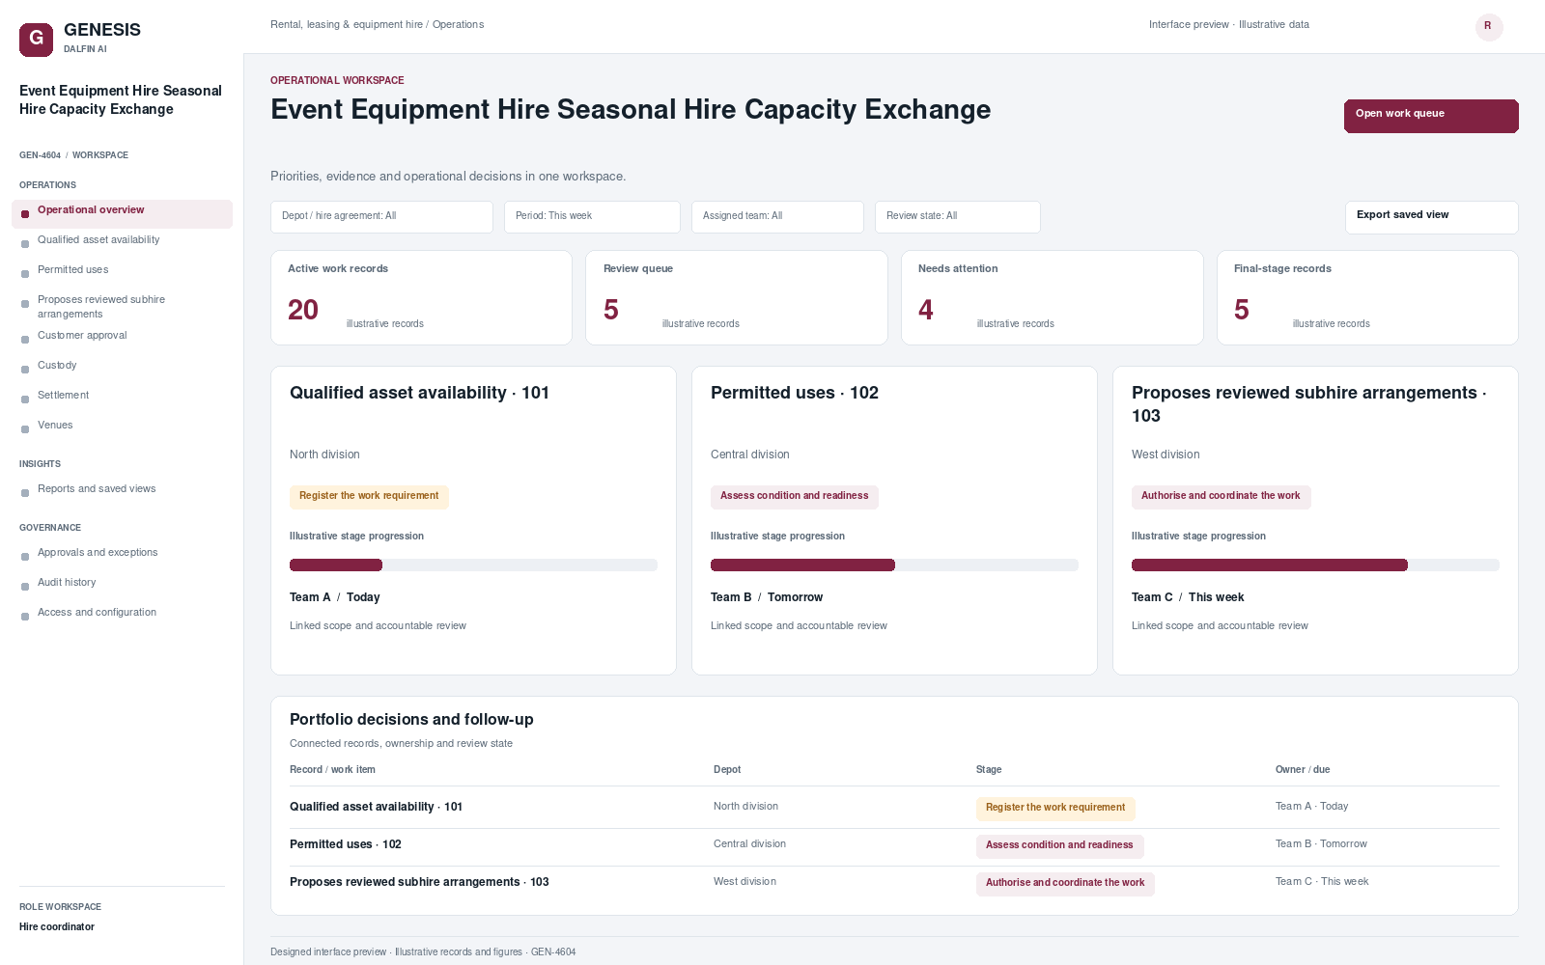Open the Assigned team filter
This screenshot has width=1545, height=965.
tap(777, 217)
